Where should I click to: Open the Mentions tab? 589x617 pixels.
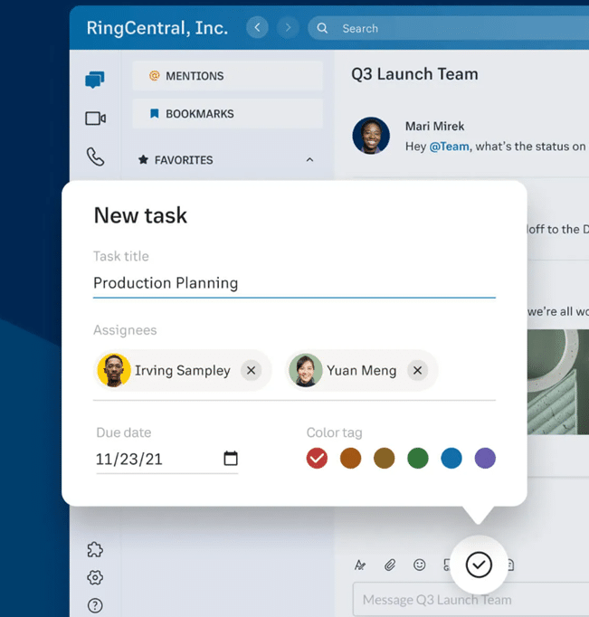(227, 76)
